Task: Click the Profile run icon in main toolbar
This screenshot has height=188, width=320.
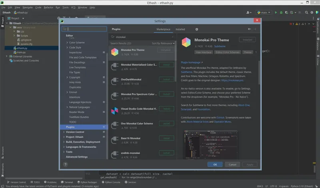Action: click(x=292, y=12)
